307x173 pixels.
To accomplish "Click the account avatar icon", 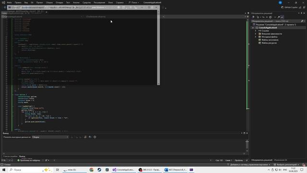I will pos(280,2).
